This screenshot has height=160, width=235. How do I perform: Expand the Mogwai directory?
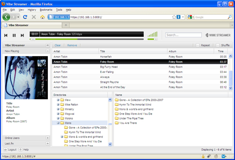(x=58, y=114)
